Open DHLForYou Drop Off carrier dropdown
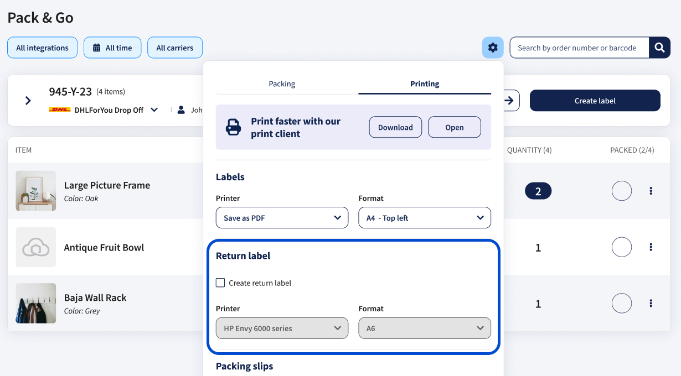 (x=154, y=110)
